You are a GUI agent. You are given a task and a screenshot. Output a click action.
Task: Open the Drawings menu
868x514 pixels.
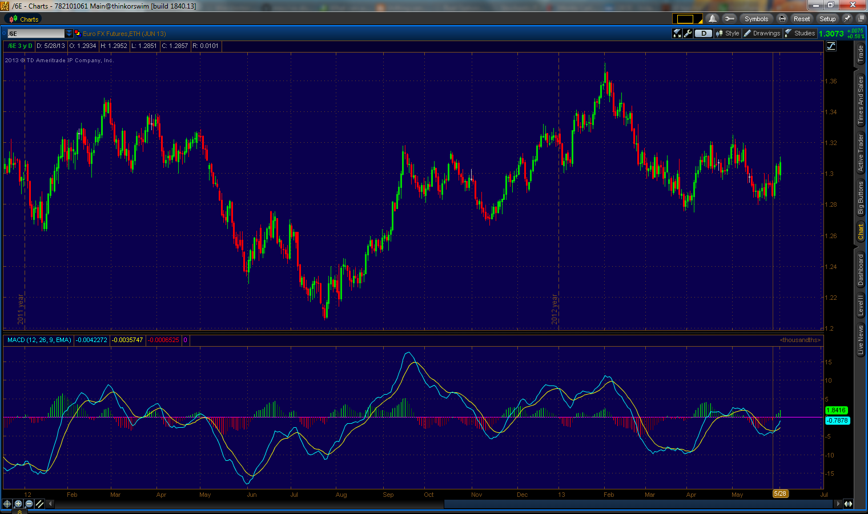[x=762, y=34]
